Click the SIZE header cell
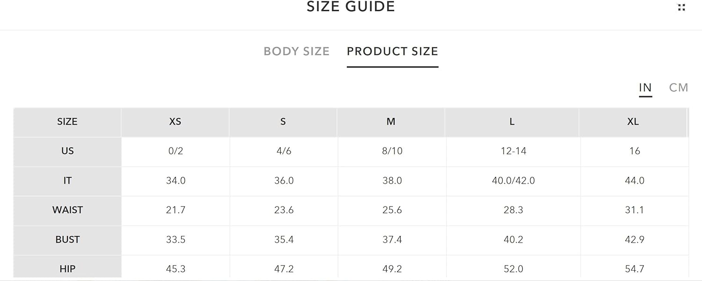702x281 pixels. point(67,122)
